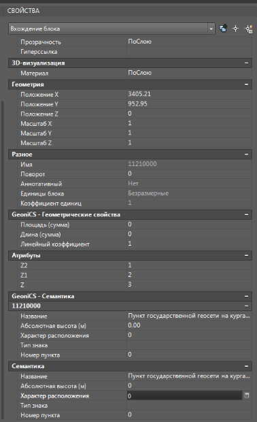Click the Положение Y value field
Image resolution: width=257 pixels, height=422 pixels.
tap(189, 104)
